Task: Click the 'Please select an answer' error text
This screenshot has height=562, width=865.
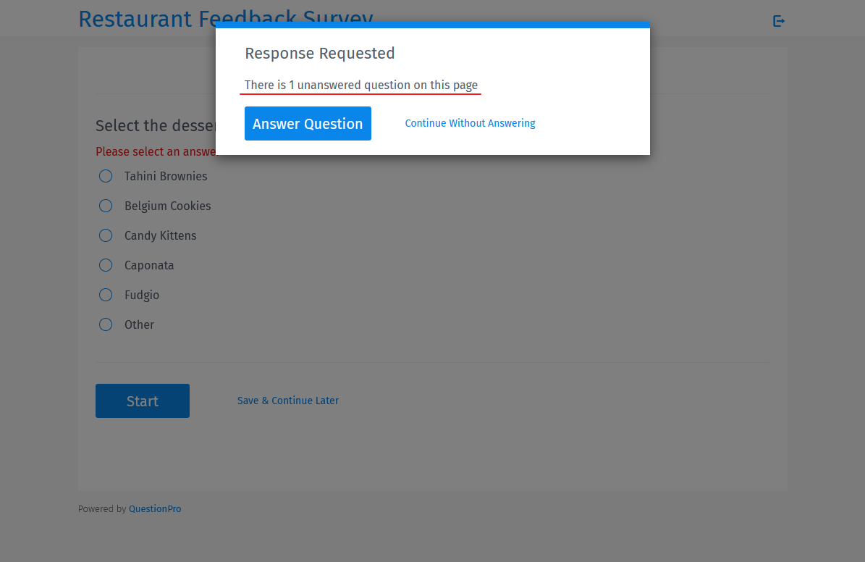Action: (x=156, y=151)
